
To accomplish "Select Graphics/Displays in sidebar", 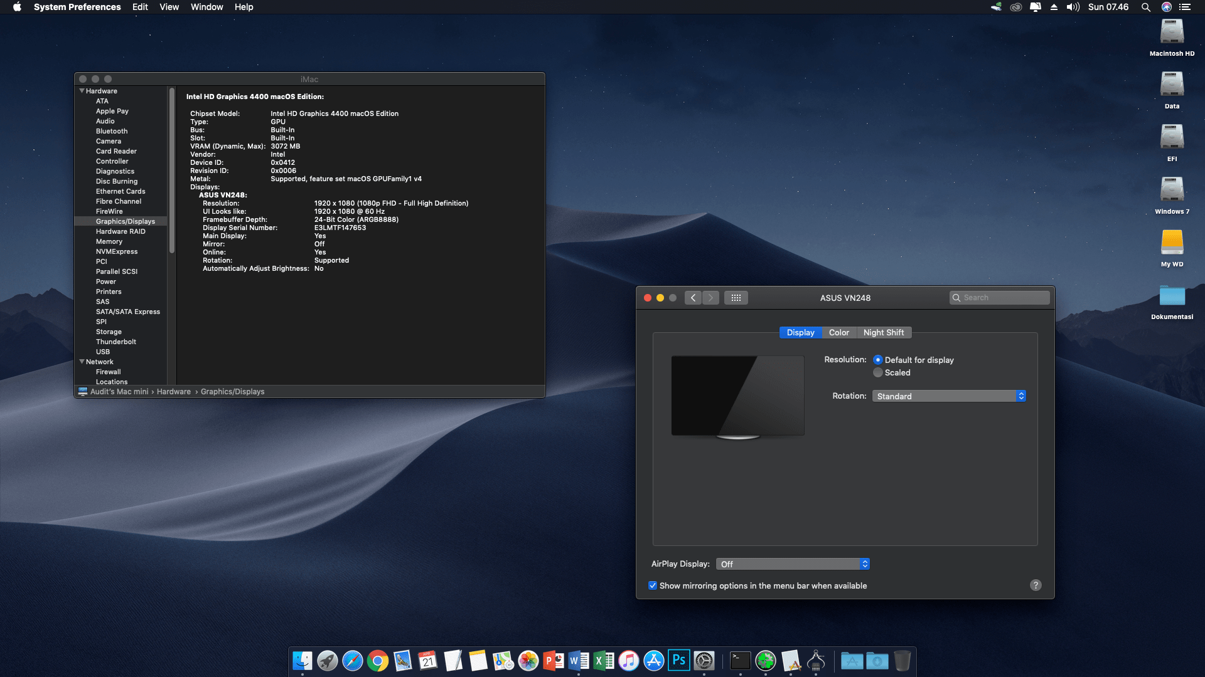I will click(x=120, y=221).
